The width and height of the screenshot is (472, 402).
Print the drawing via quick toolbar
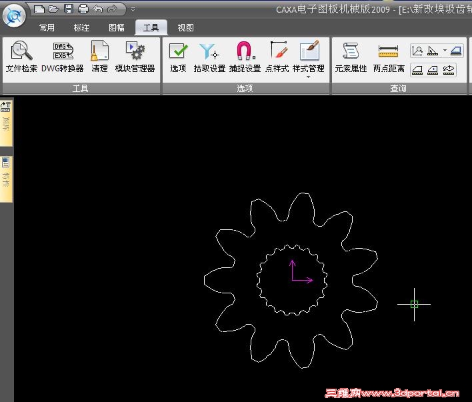click(x=83, y=9)
